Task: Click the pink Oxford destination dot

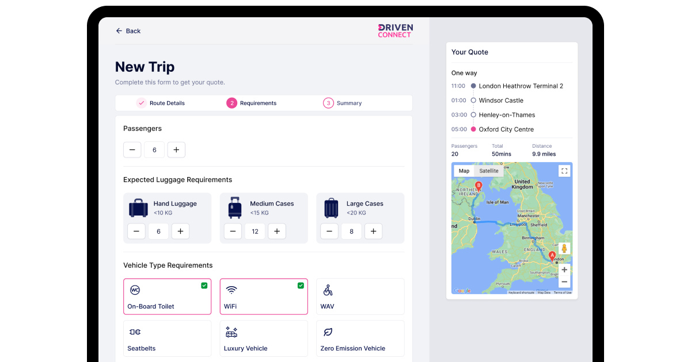Action: click(473, 129)
